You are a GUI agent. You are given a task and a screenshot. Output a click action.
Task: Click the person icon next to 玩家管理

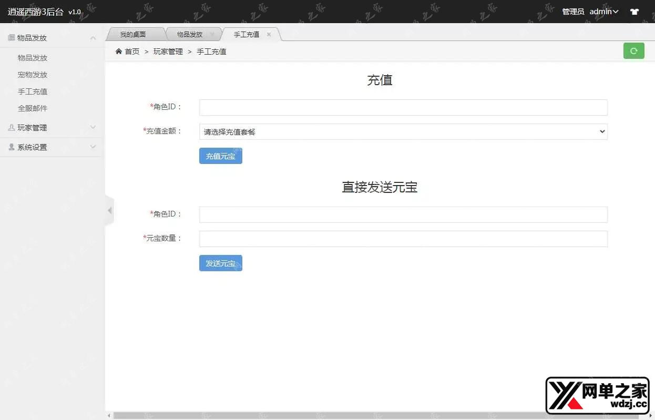11,127
